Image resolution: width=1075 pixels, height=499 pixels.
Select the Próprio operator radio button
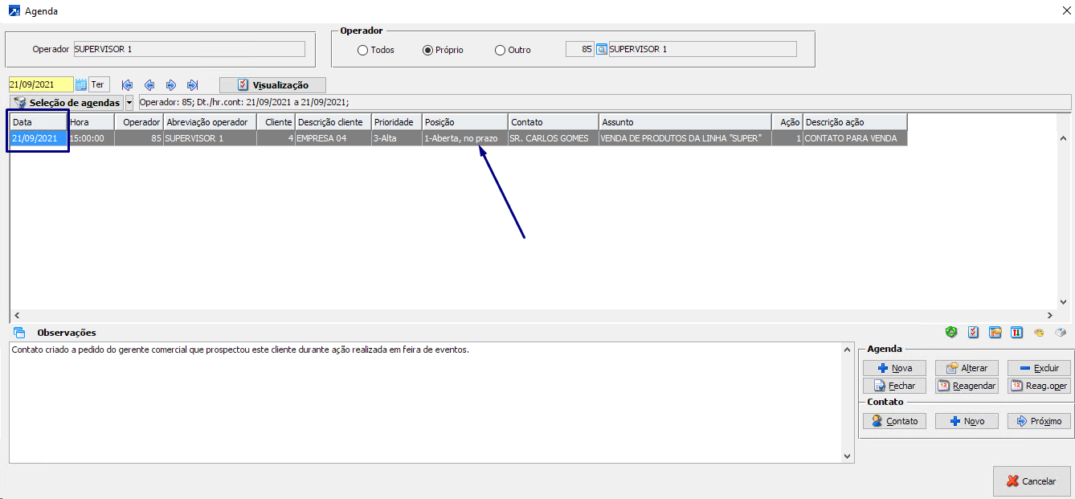click(428, 50)
